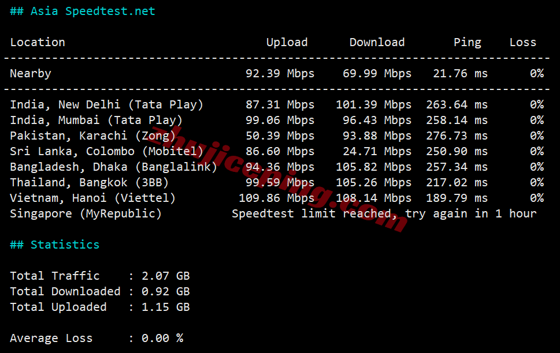Screen dimensions: 560x353
Task: Select the India, New Delhi (Tata Play) row
Action: 107,104
